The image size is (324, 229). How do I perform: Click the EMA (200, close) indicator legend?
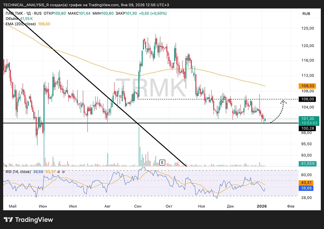[21, 24]
